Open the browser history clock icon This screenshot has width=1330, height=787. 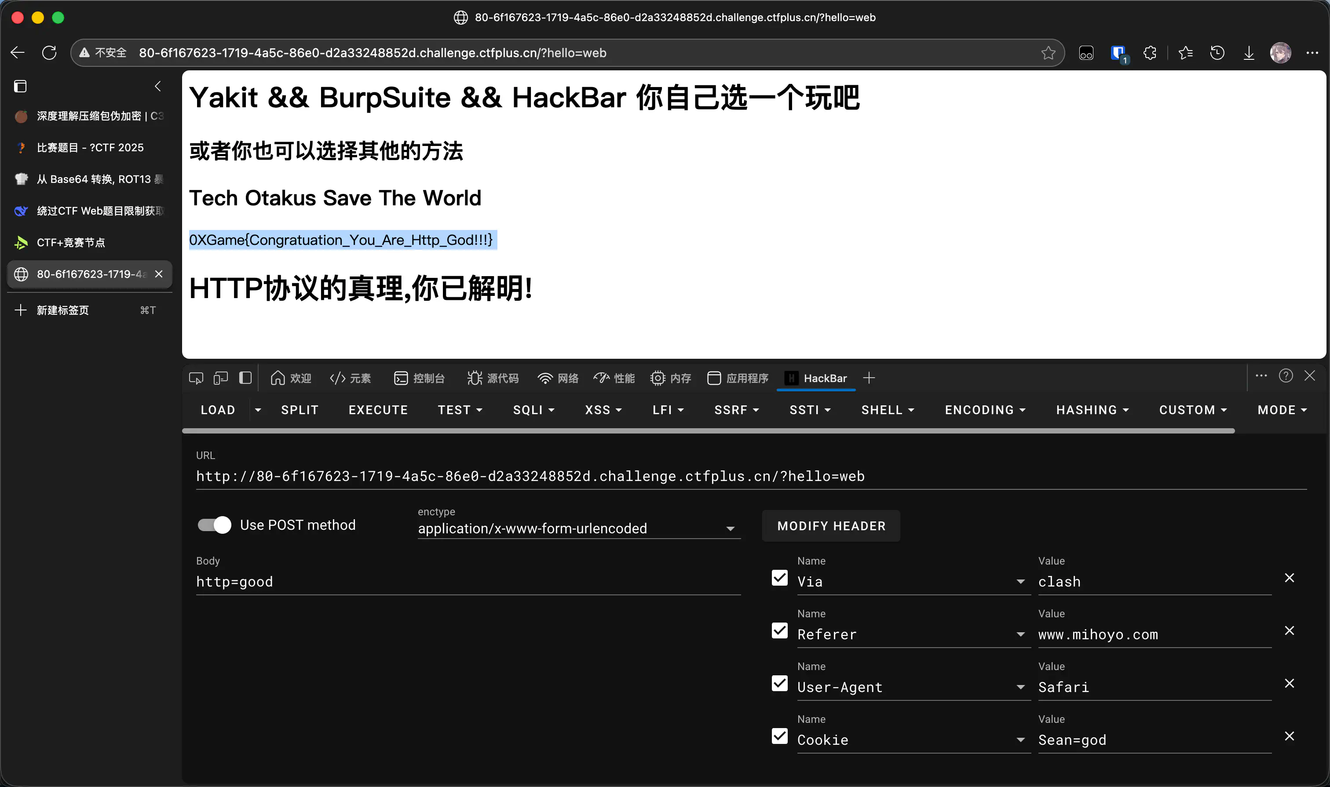point(1217,52)
